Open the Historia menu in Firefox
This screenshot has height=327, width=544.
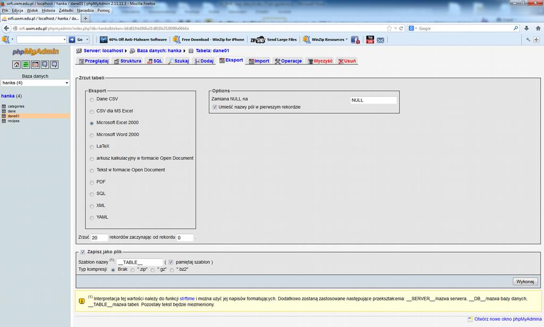tap(48, 11)
